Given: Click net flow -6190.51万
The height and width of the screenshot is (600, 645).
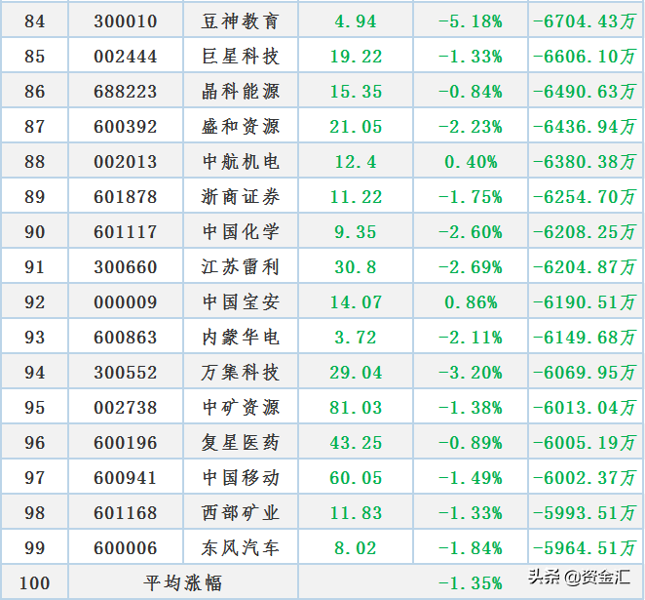Looking at the screenshot, I should pyautogui.click(x=585, y=302).
